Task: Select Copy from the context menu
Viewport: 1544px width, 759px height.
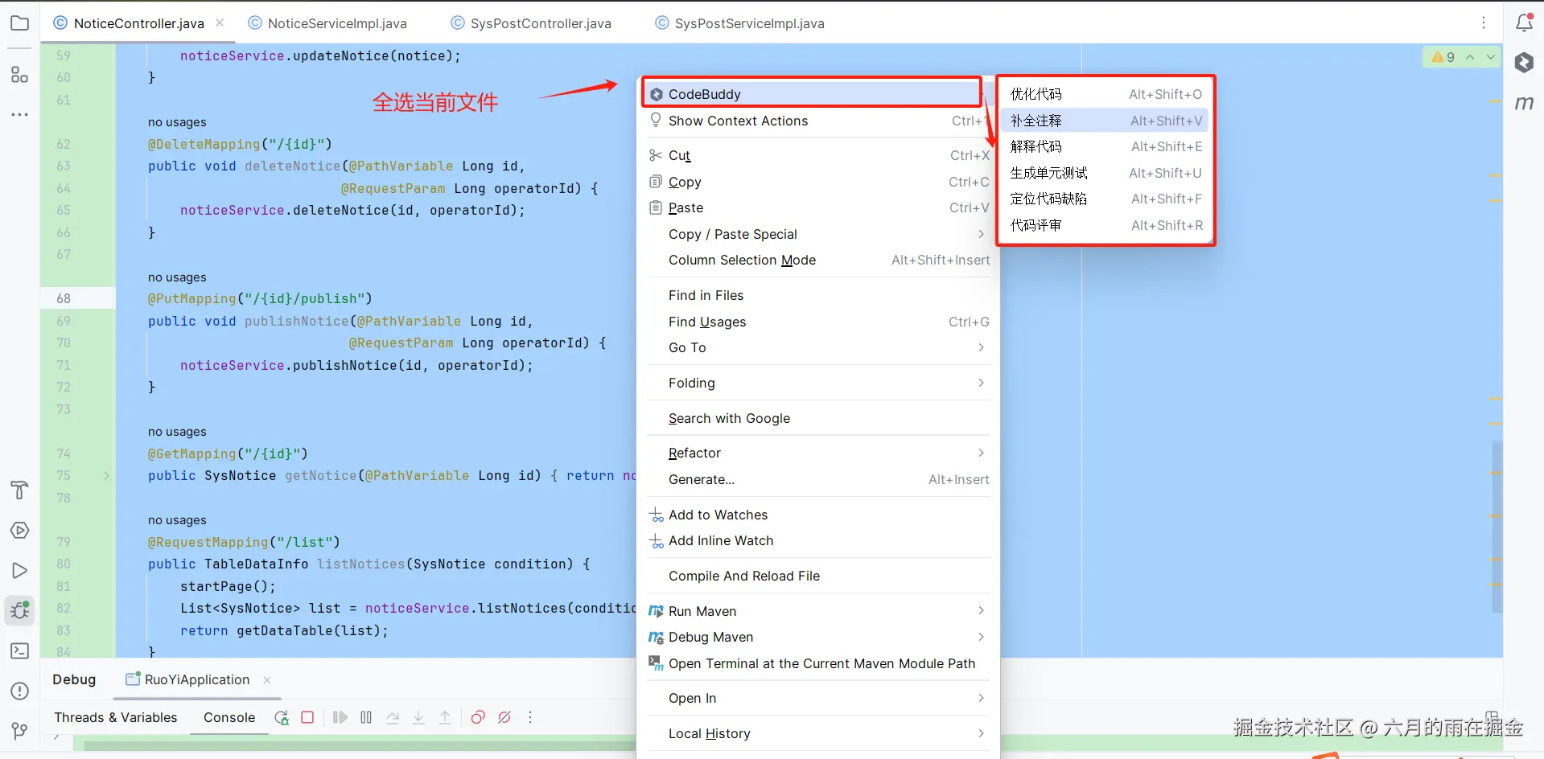Action: coord(819,182)
